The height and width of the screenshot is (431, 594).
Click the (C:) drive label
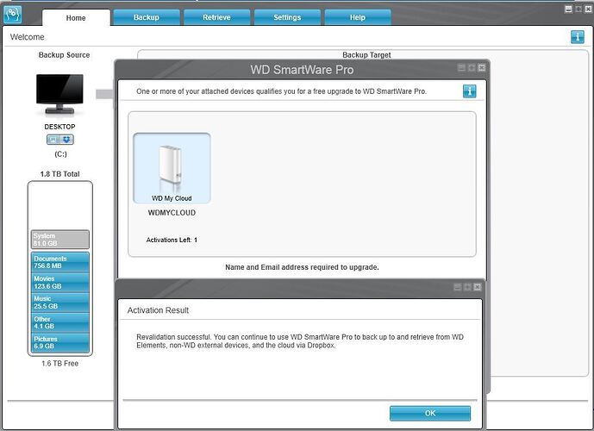coord(60,154)
